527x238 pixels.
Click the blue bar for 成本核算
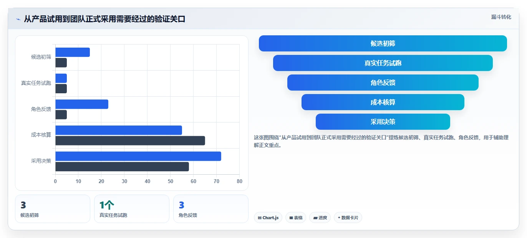(x=119, y=130)
